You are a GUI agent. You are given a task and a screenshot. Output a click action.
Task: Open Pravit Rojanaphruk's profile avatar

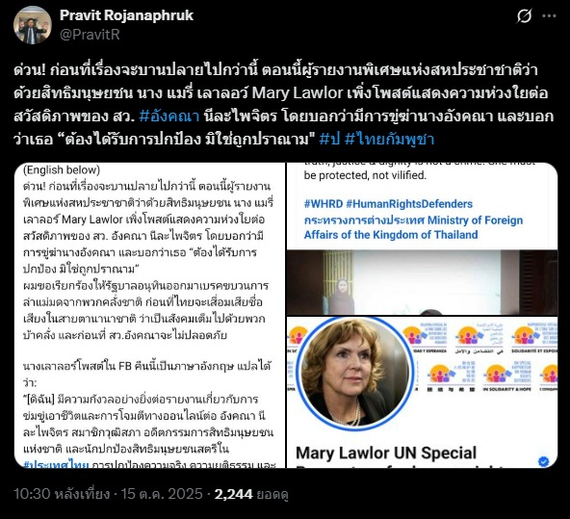tap(33, 25)
